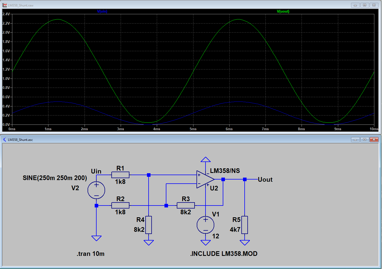Screen dimensions: 382x269
Task: Select the V2 sine voltage source symbol
Action: tap(96, 190)
